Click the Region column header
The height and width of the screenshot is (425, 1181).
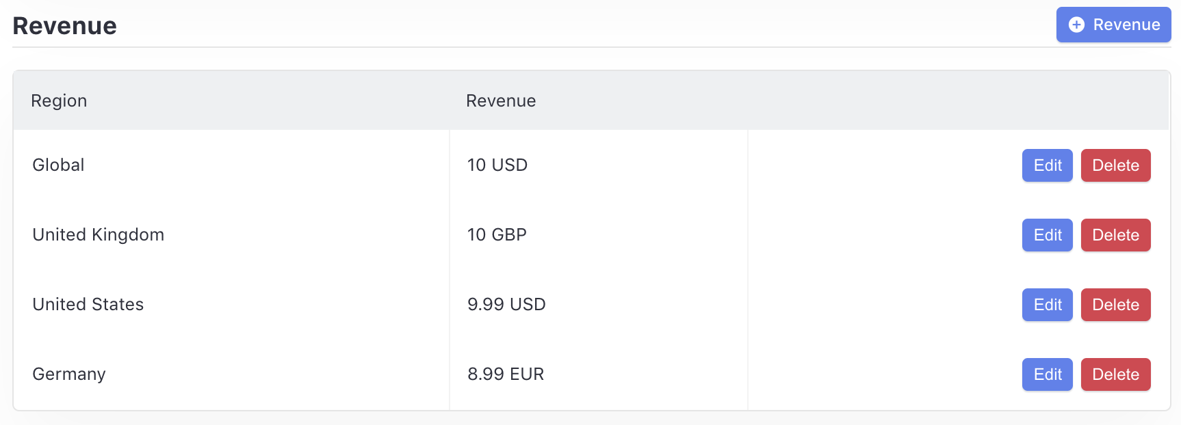tap(59, 101)
